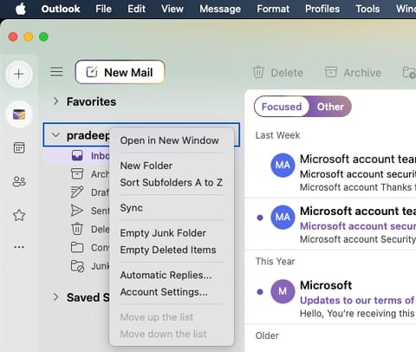Click the Delete trash icon in toolbar

coord(258,72)
